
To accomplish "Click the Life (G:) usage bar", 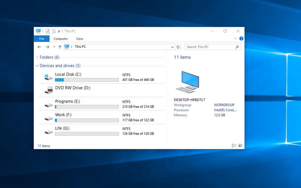I will click(87, 134).
